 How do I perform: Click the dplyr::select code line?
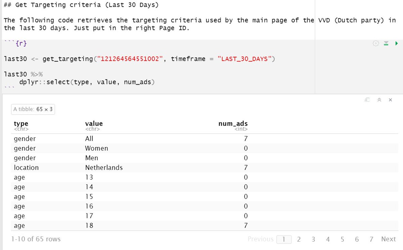87,82
